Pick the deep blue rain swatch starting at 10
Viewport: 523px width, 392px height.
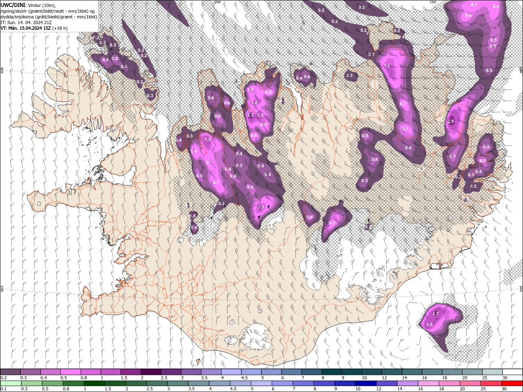365,383
